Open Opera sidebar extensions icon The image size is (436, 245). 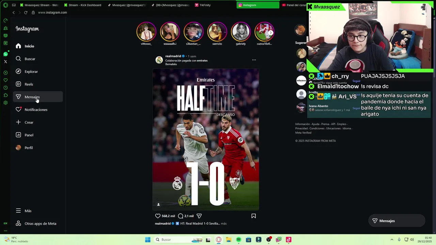pos(5,95)
